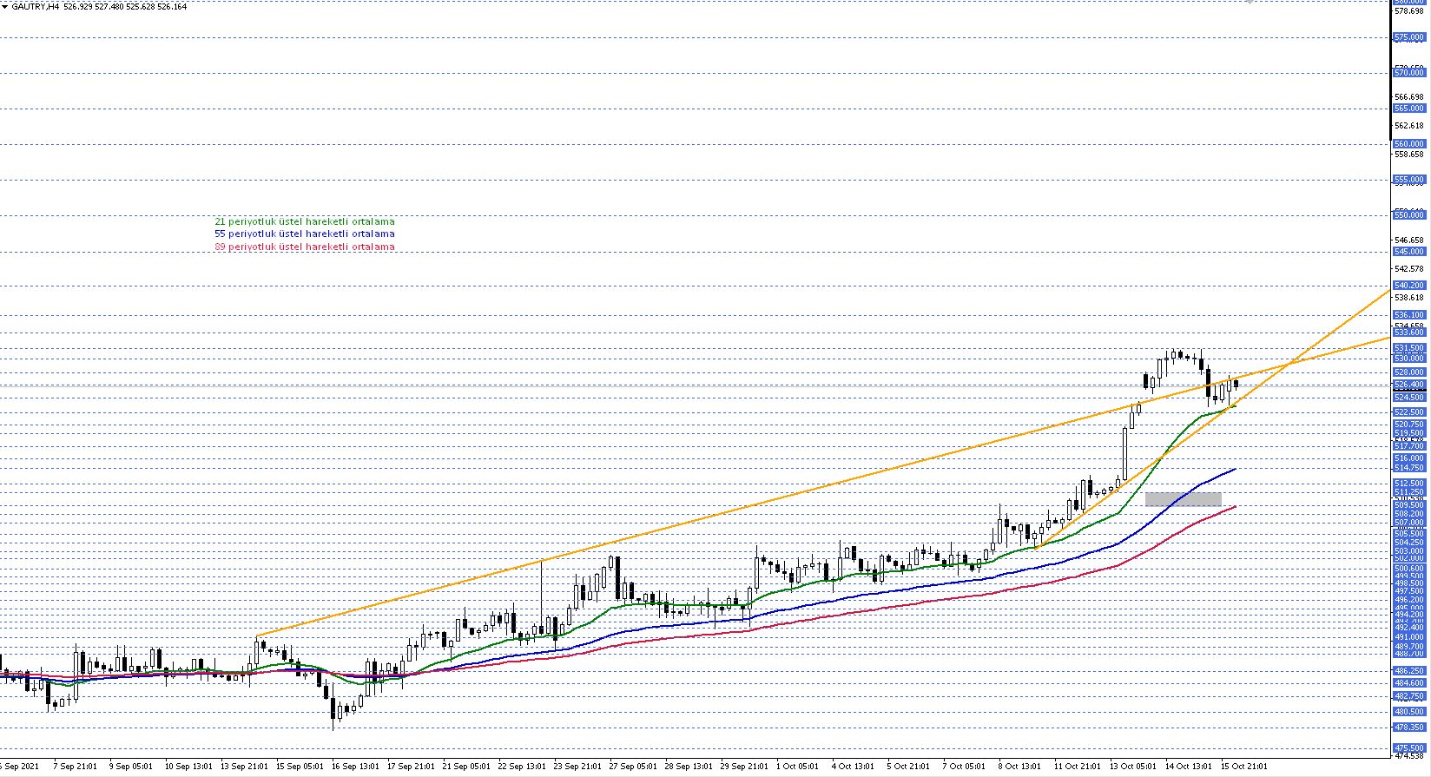
Task: Click the '21 Sep 05:01' time axis label
Action: [x=467, y=767]
